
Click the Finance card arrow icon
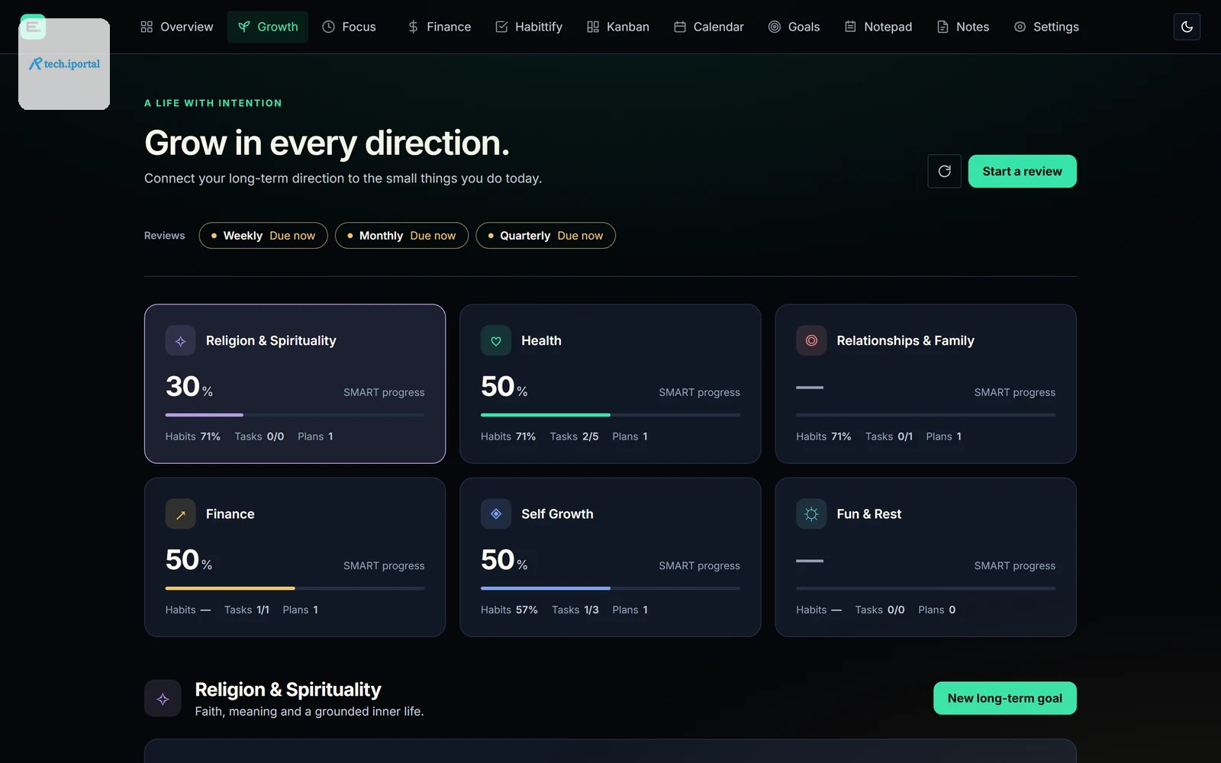coord(181,514)
